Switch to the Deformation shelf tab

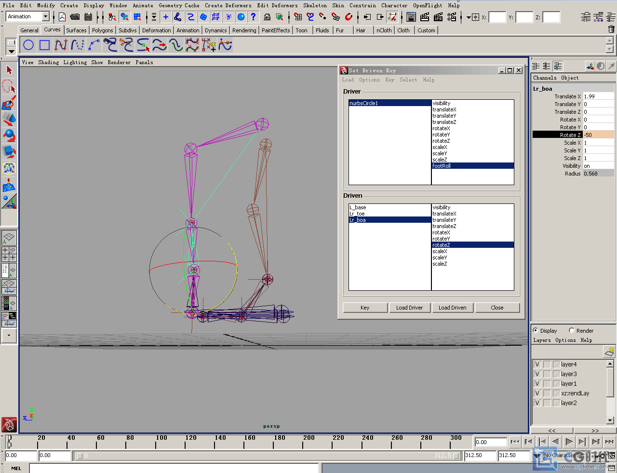(156, 30)
